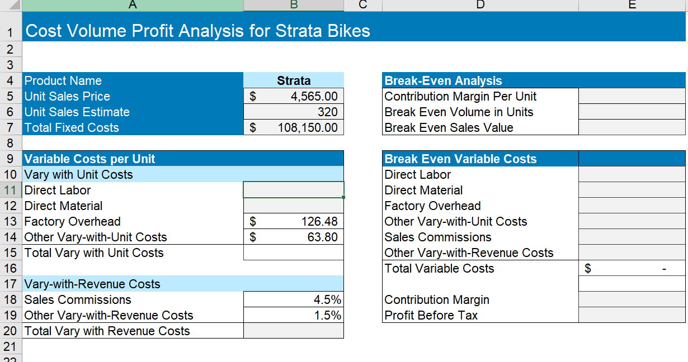The height and width of the screenshot is (362, 688).
Task: Select column E header
Action: click(x=632, y=5)
